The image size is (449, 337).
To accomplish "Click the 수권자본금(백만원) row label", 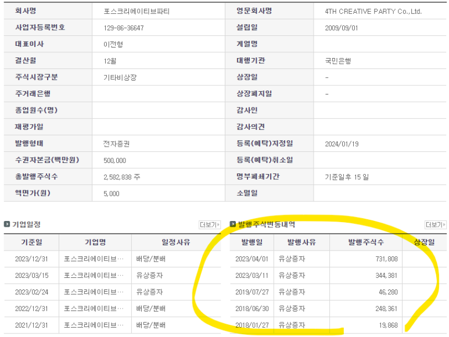I will 47,160.
